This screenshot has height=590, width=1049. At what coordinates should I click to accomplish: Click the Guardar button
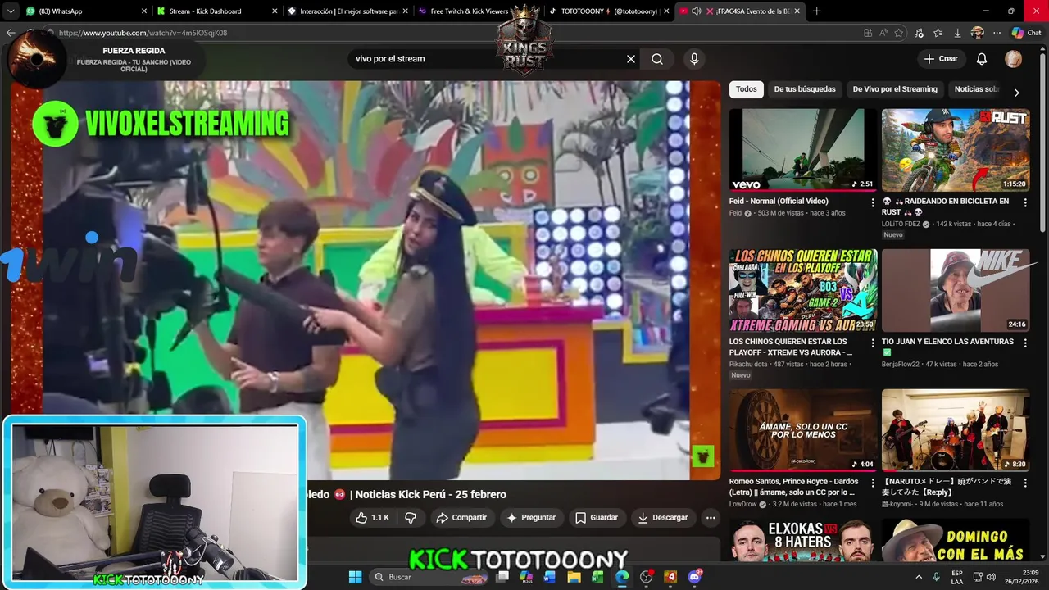click(x=597, y=518)
